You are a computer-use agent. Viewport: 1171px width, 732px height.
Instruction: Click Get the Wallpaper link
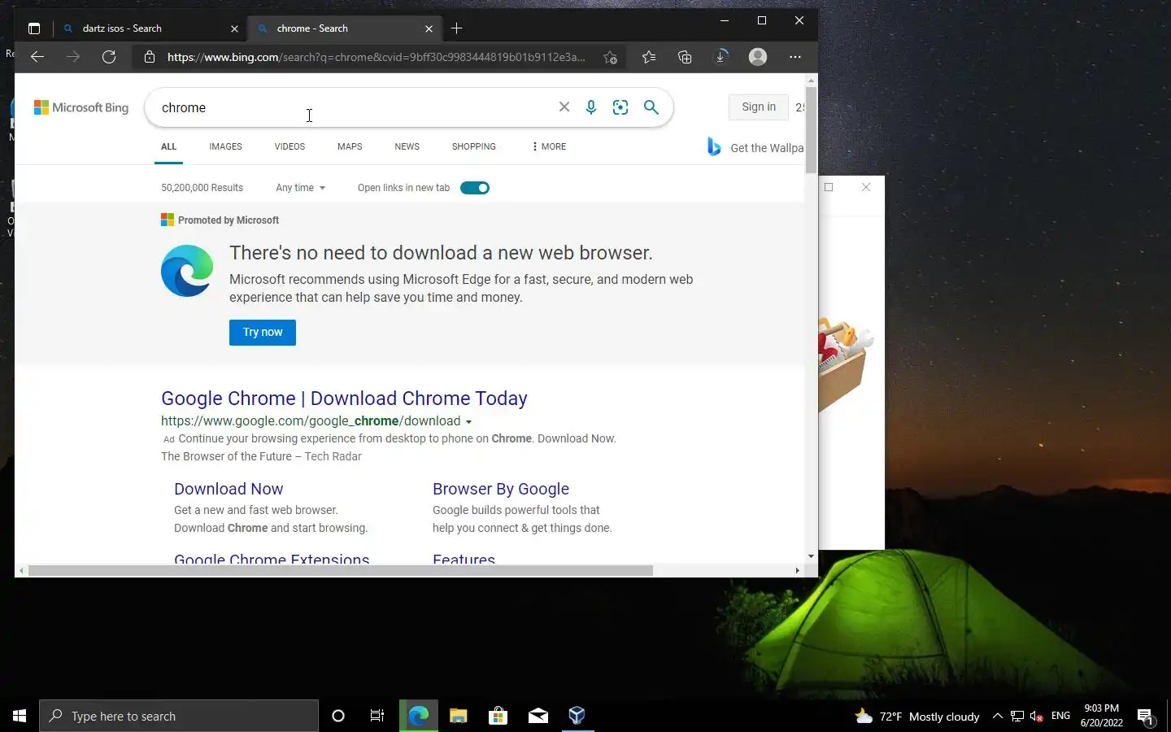767,148
